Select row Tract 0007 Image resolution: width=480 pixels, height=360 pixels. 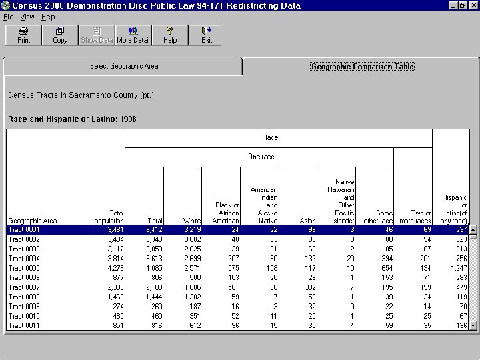(x=238, y=287)
